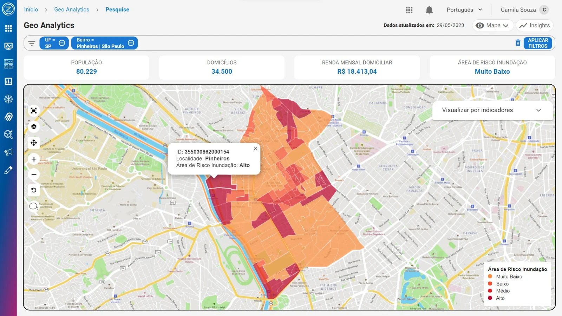562x316 pixels.
Task: Clear all filters with trash icon
Action: (518, 43)
